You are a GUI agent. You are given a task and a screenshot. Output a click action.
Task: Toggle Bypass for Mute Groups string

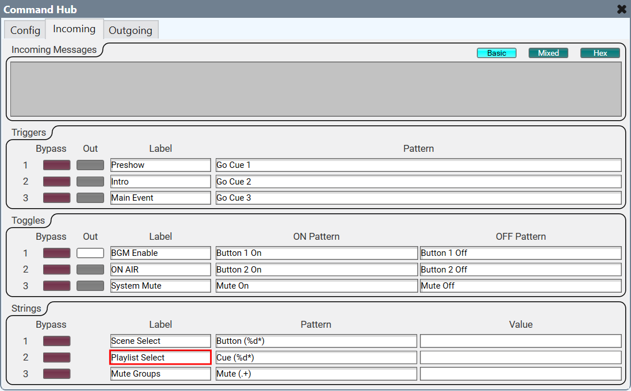[x=56, y=374]
